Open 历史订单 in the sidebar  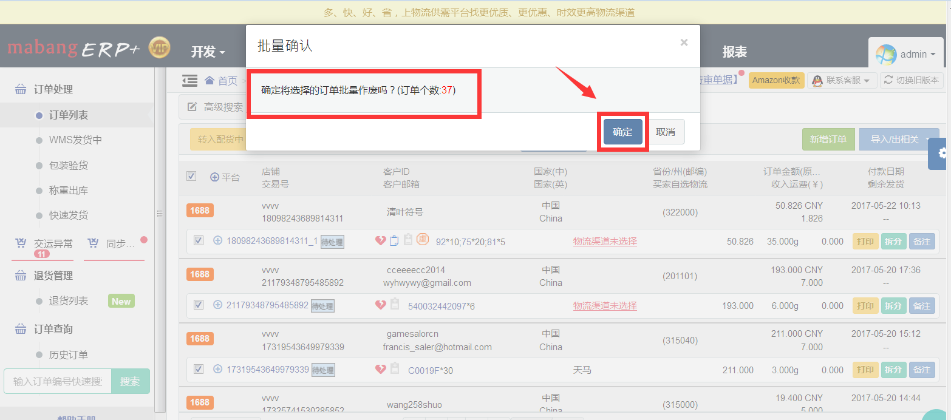(69, 354)
